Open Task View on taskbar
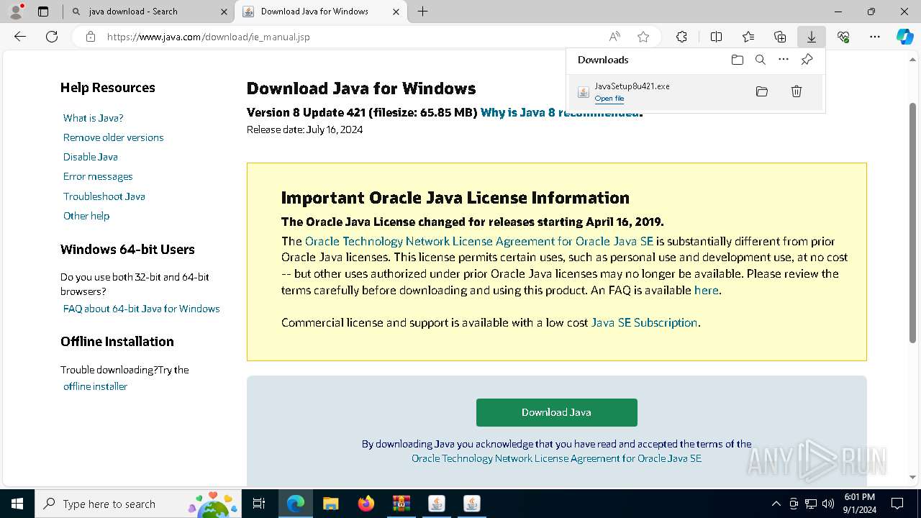 pos(259,504)
